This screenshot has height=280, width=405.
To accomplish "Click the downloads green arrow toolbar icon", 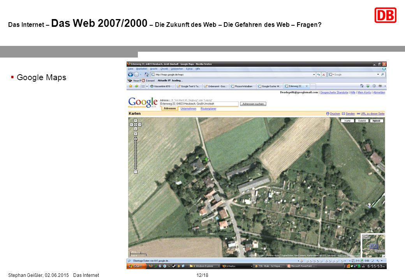I will tap(368, 86).
